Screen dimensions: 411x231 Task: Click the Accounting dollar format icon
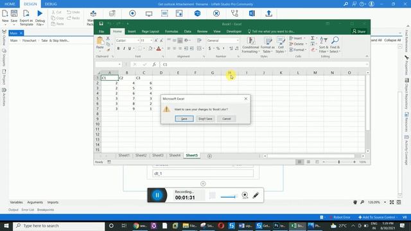209,49
